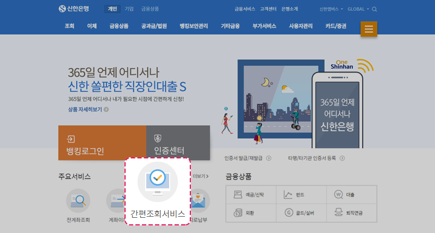
Task: Click the 펀드 chart icon
Action: click(288, 195)
